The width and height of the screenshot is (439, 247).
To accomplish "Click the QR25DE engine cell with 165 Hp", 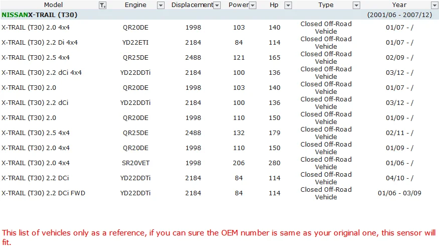I will click(x=135, y=58).
